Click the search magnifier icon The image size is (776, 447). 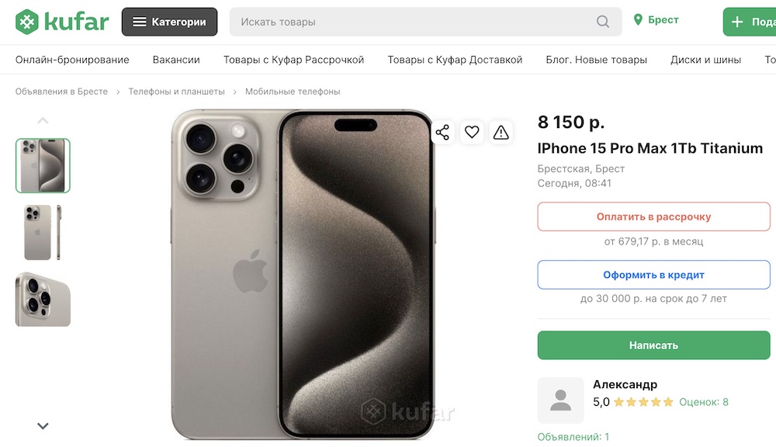pos(603,22)
